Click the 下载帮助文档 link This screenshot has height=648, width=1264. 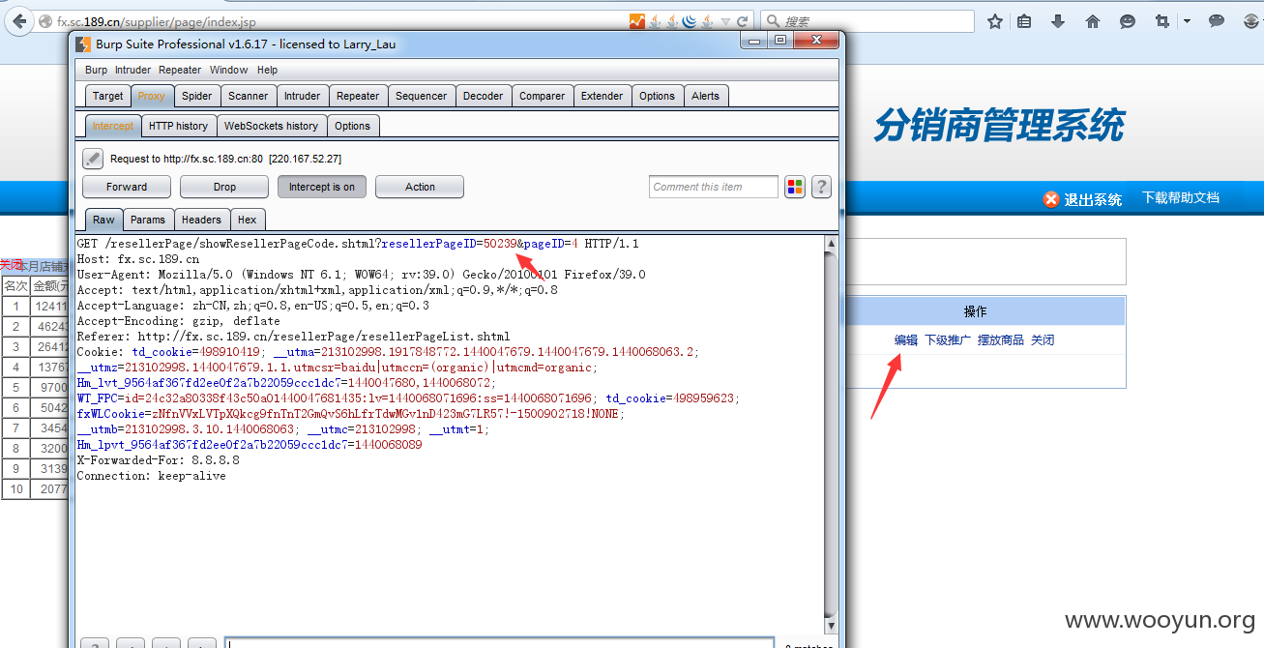(1181, 197)
